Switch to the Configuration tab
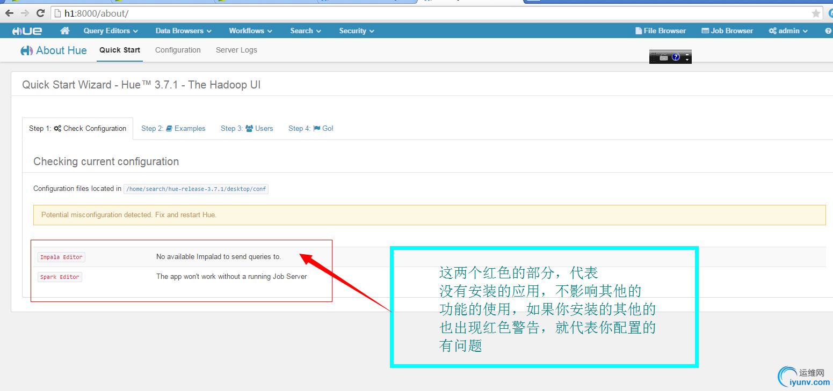 pos(178,50)
